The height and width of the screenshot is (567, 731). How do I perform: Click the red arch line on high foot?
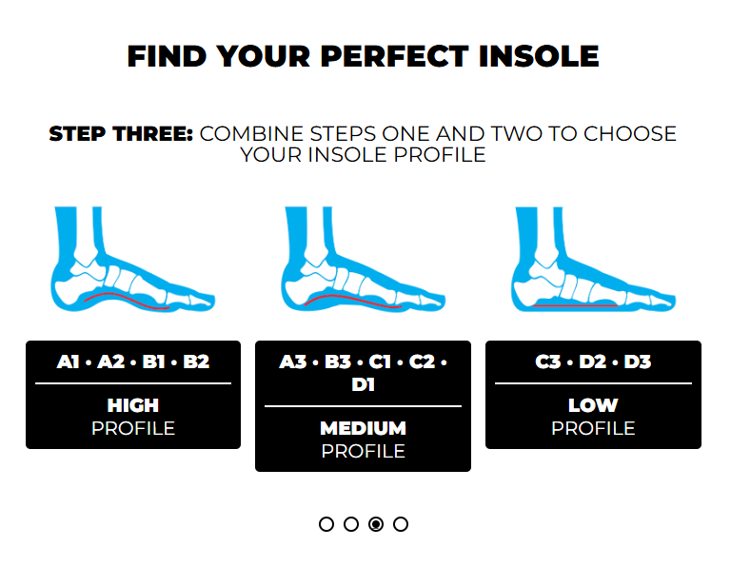pyautogui.click(x=127, y=301)
